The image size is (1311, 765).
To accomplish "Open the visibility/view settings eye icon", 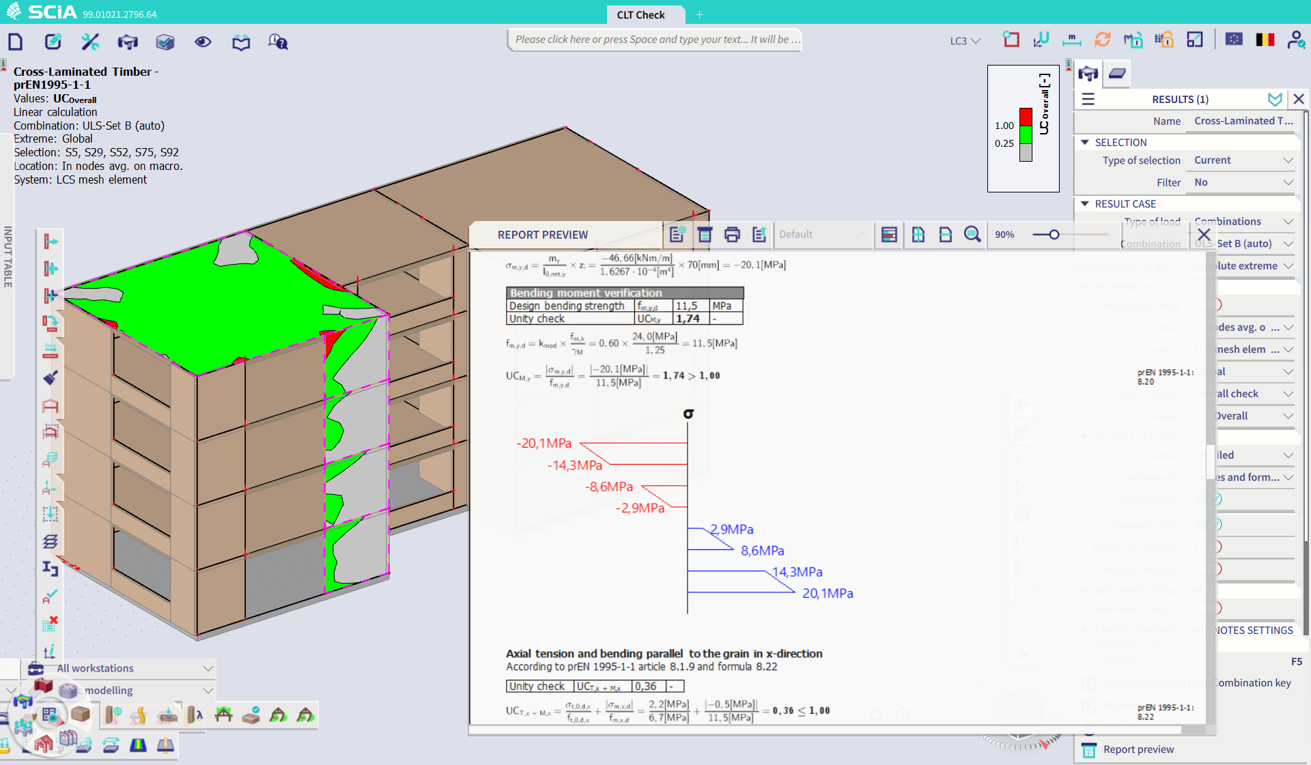I will 203,42.
